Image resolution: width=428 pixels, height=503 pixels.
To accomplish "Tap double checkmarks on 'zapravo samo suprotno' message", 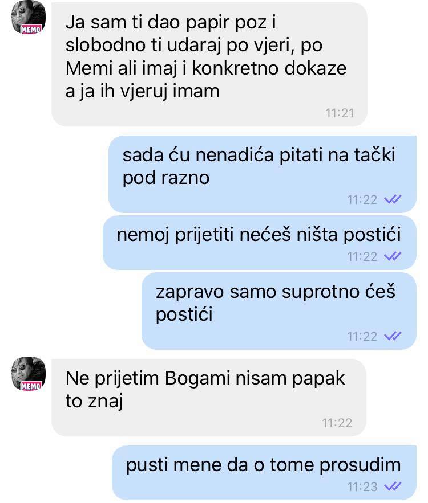I will click(x=393, y=336).
